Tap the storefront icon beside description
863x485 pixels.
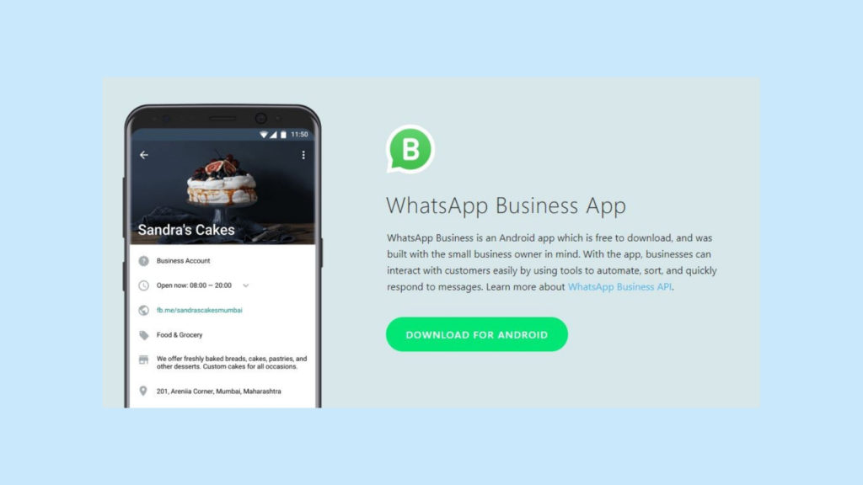point(143,360)
